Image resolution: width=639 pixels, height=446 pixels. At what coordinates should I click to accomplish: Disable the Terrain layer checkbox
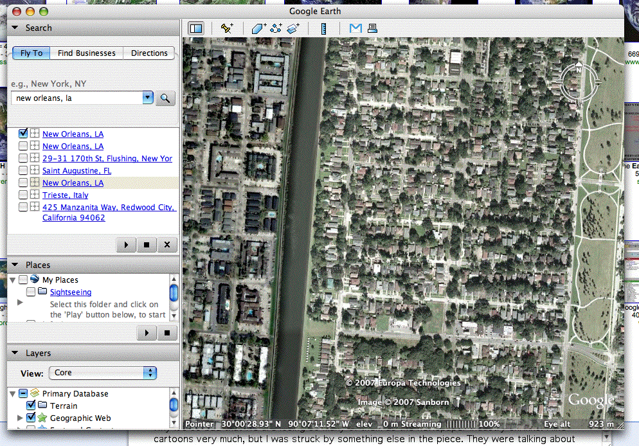30,406
